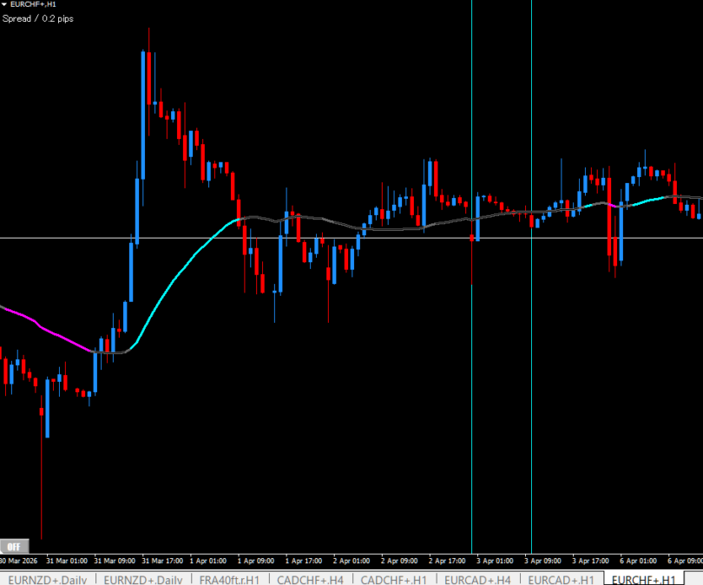This screenshot has width=703, height=585.
Task: Open the FRA40ft.r.H1 chart tab
Action: [x=229, y=579]
